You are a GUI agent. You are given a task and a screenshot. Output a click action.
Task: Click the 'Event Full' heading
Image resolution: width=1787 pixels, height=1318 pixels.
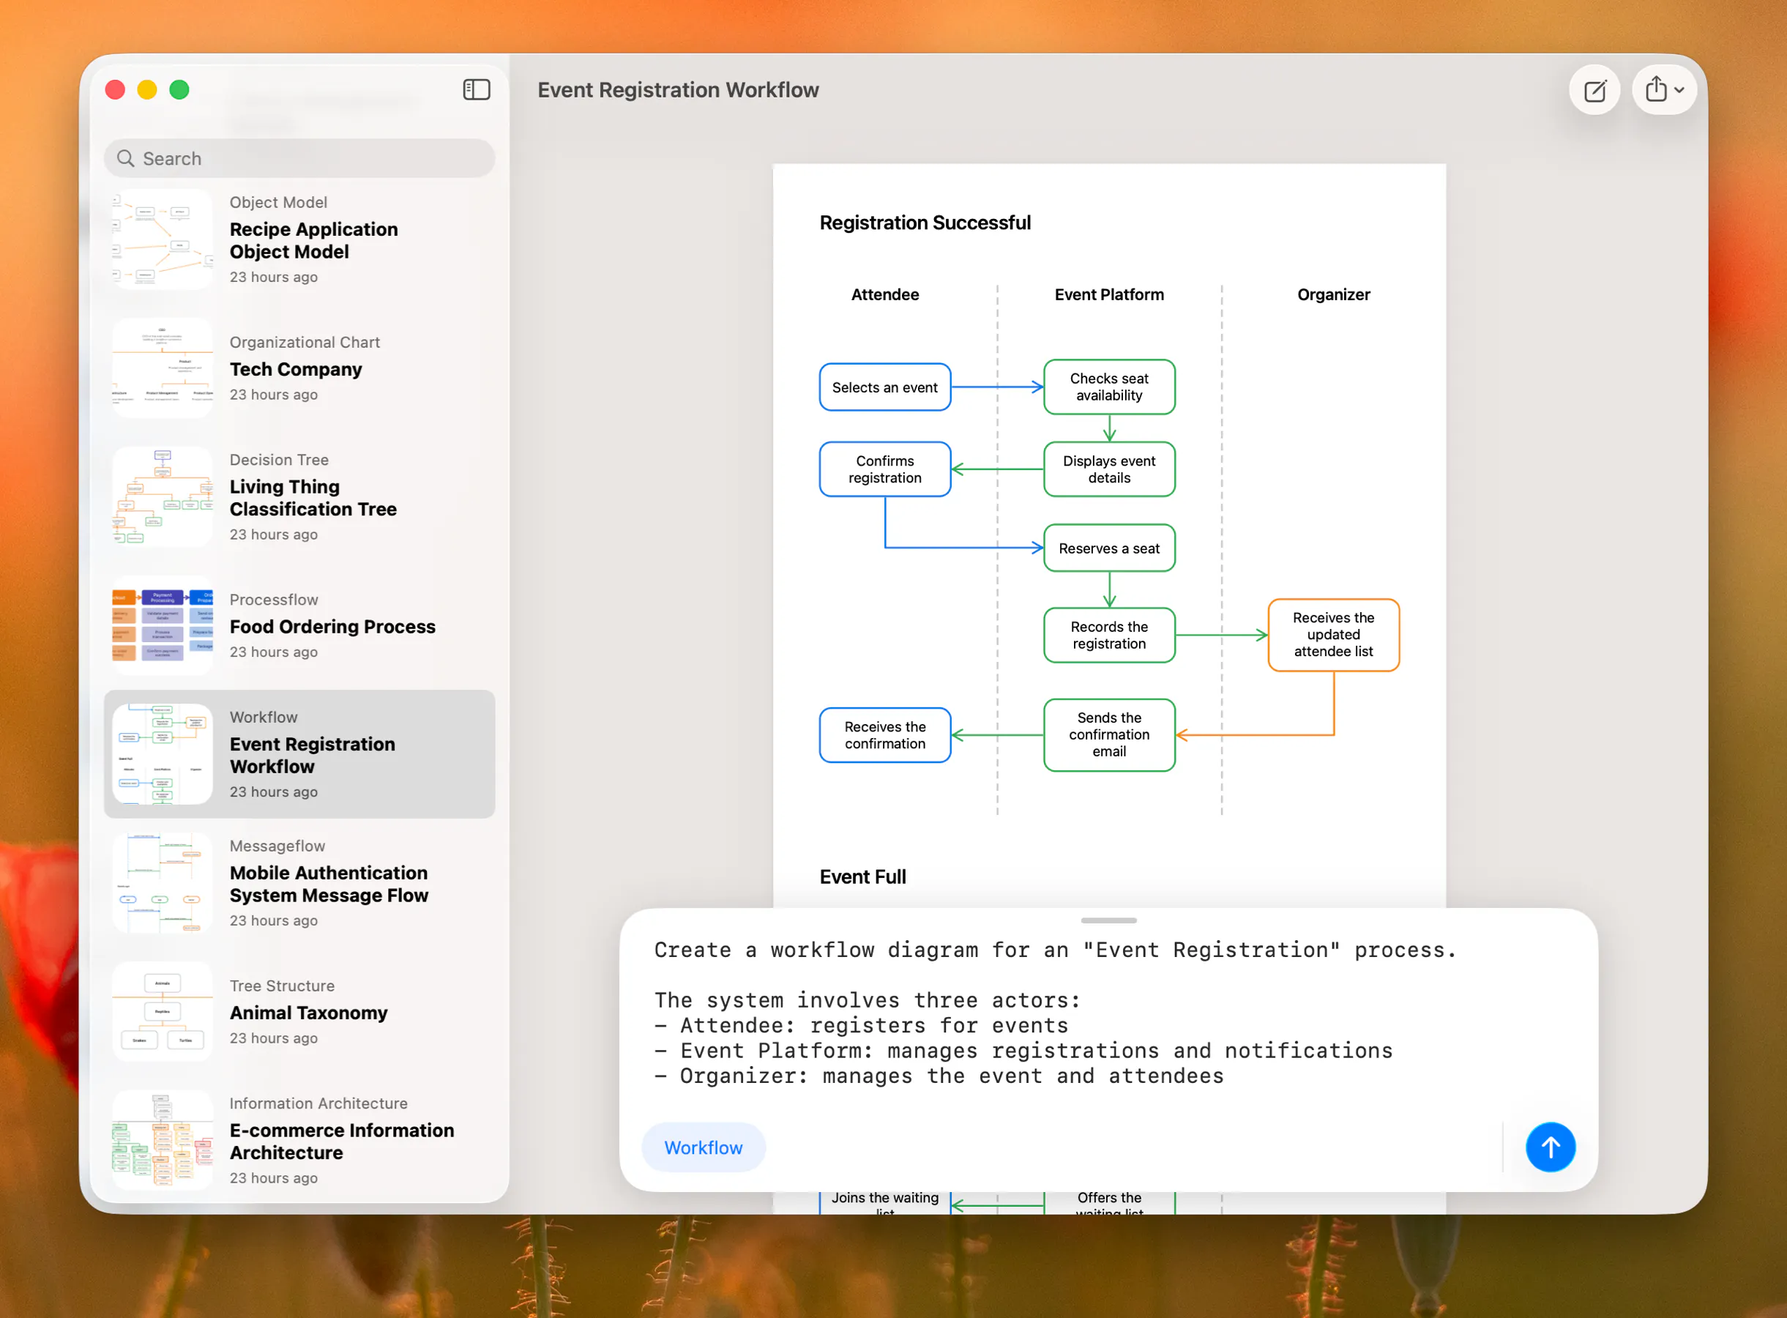[862, 876]
